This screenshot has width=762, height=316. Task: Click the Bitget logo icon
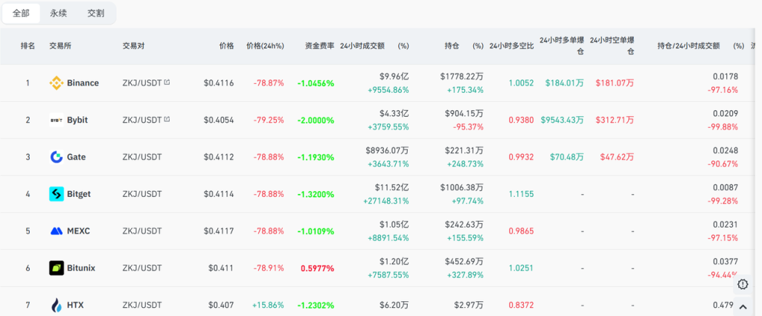point(57,194)
